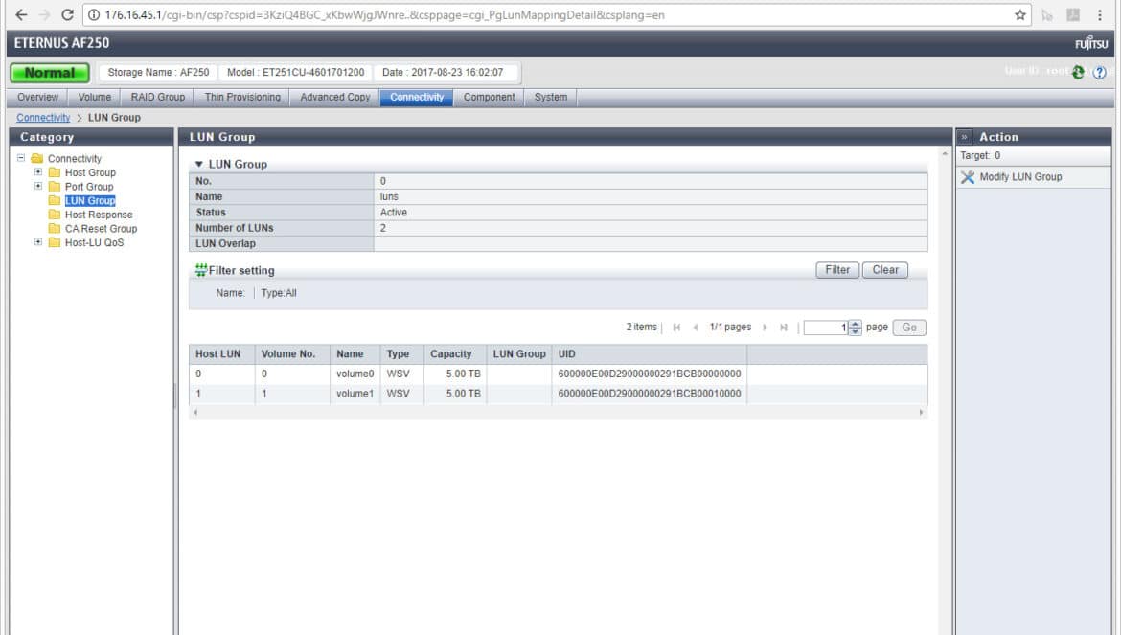
Task: Expand the Port Group tree node
Action: [x=38, y=186]
